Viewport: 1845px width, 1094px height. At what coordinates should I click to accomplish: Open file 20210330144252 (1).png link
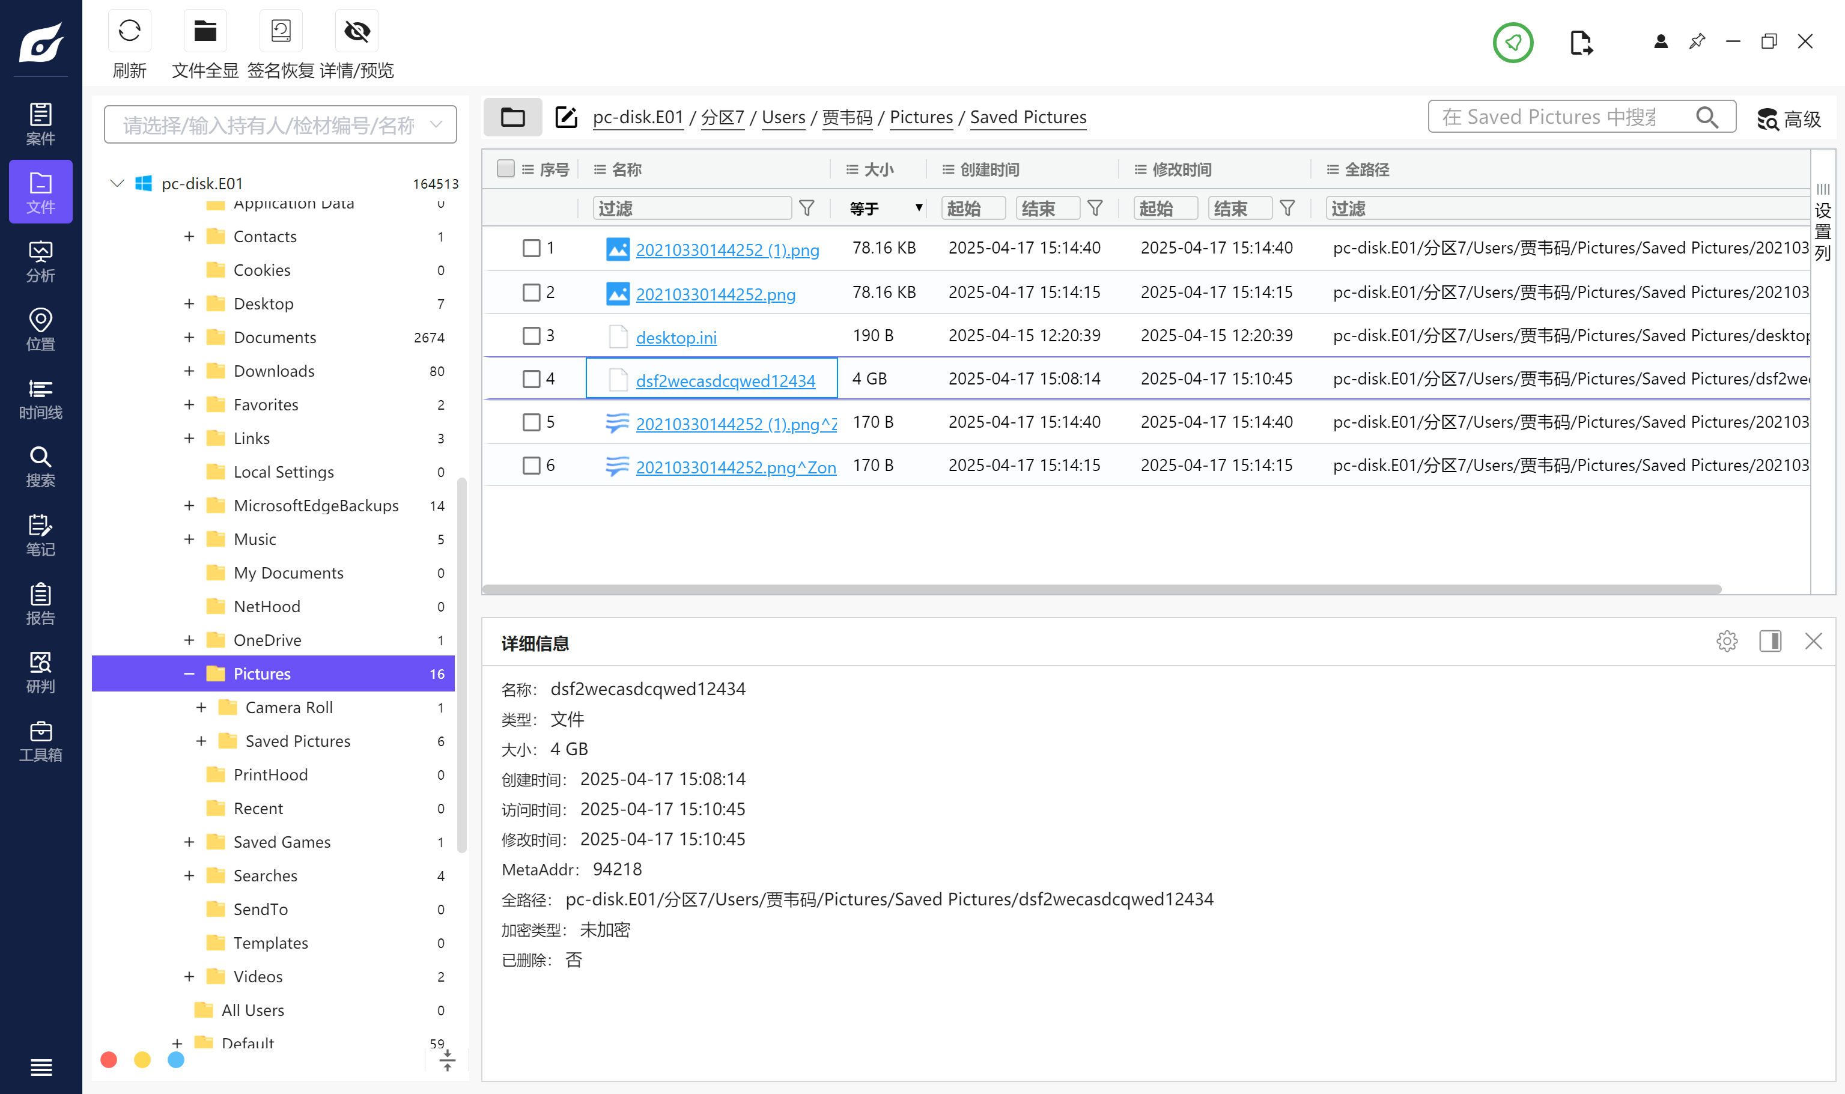pyautogui.click(x=727, y=249)
